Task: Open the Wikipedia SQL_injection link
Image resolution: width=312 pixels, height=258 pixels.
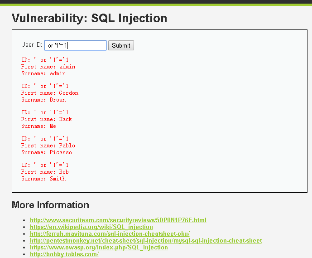Action: point(91,227)
